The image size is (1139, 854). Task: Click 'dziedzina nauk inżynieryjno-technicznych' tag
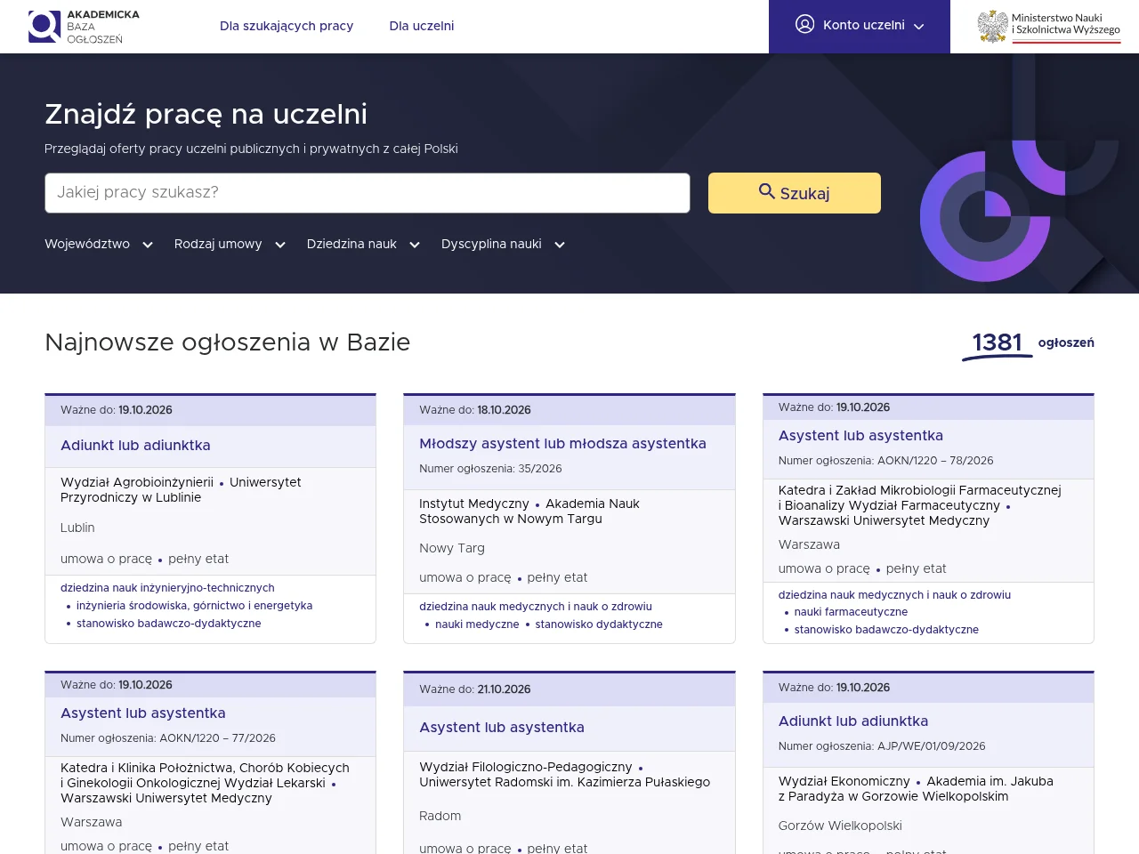click(x=167, y=588)
